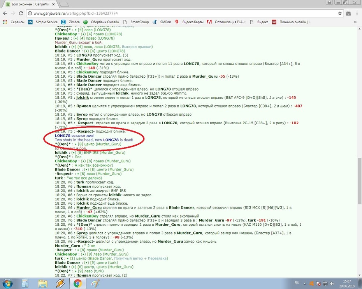
Task: Click the -148 damage value
Action: 91,68
